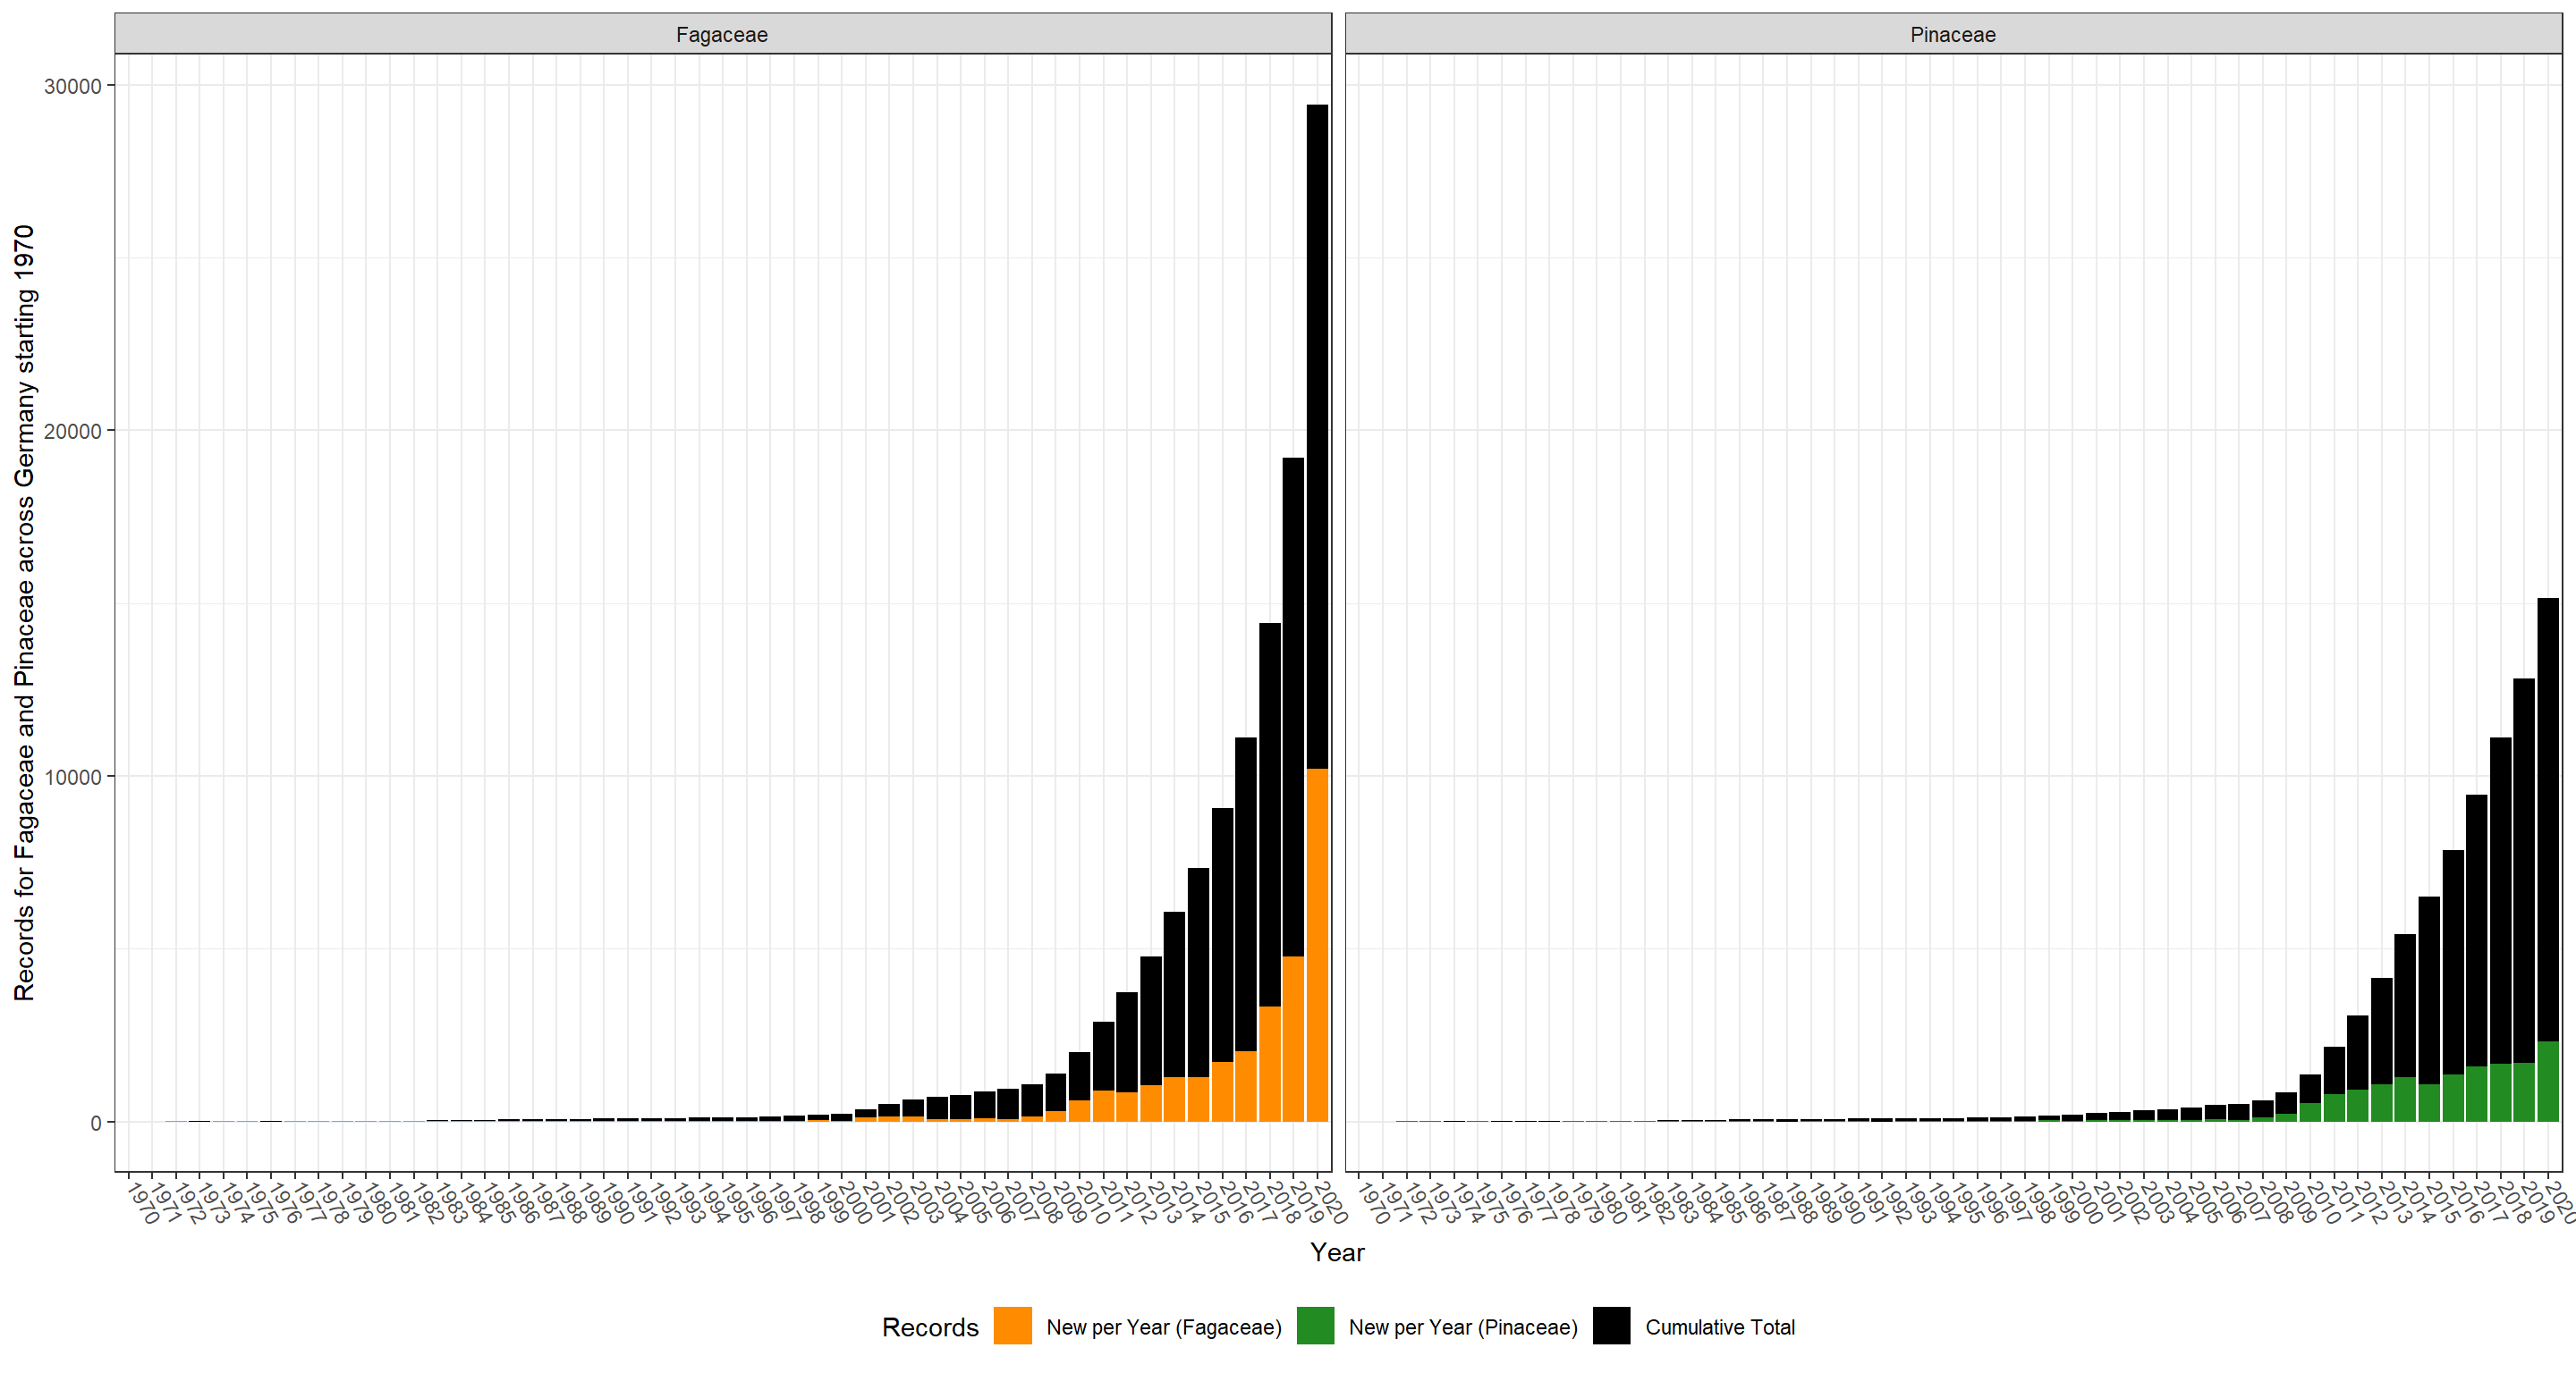2576x1373 pixels.
Task: Click the 30000 y-axis tick label
Action: click(72, 86)
